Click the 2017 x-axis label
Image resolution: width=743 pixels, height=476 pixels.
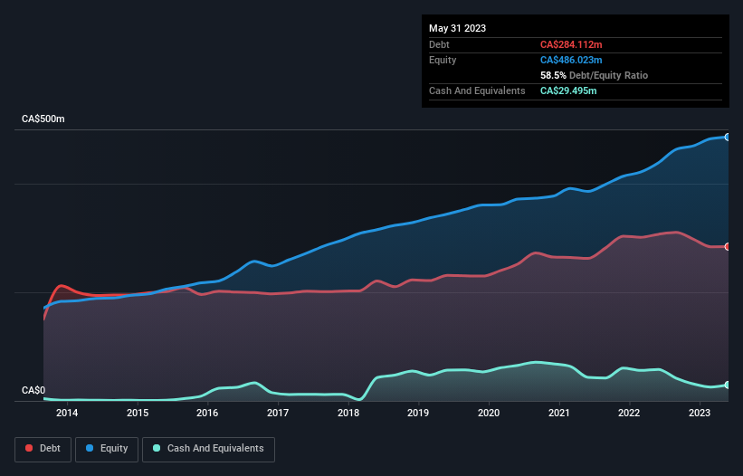278,413
